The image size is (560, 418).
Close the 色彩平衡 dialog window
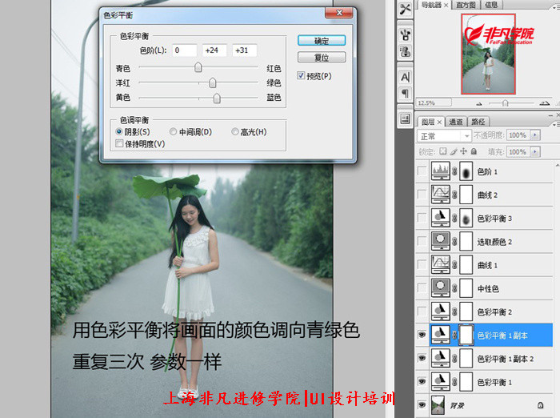(x=339, y=13)
